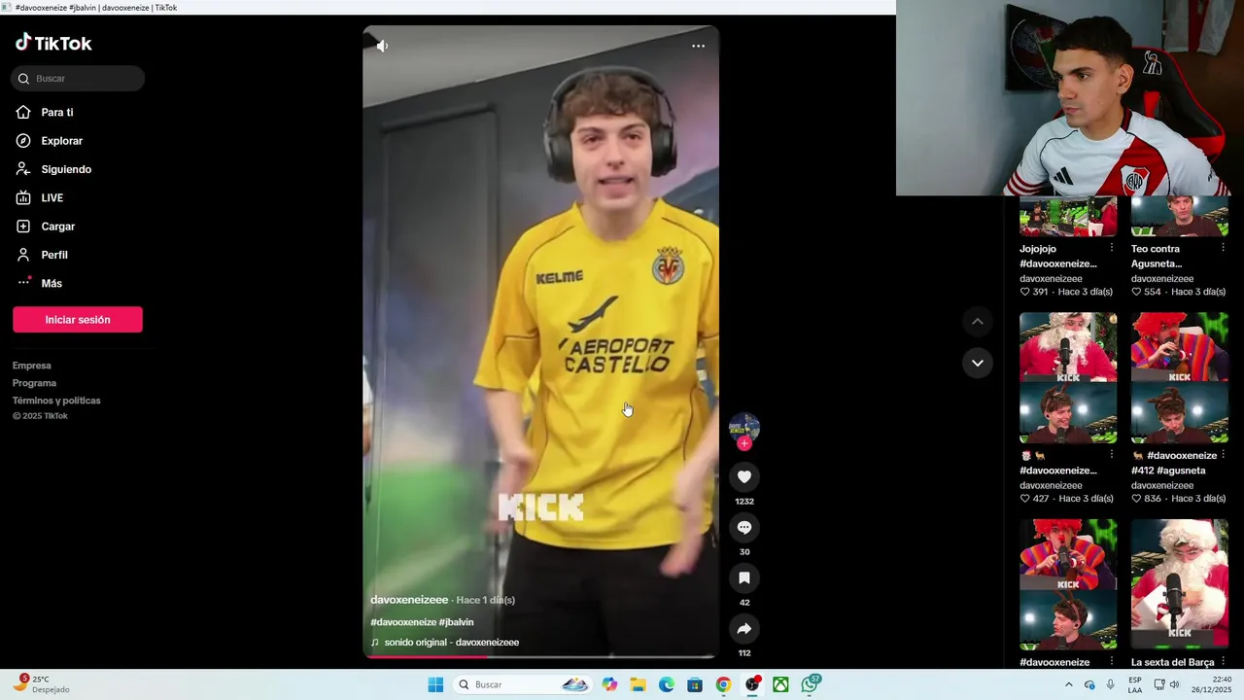1244x700 pixels.
Task: Like the video with the heart icon
Action: 744,476
